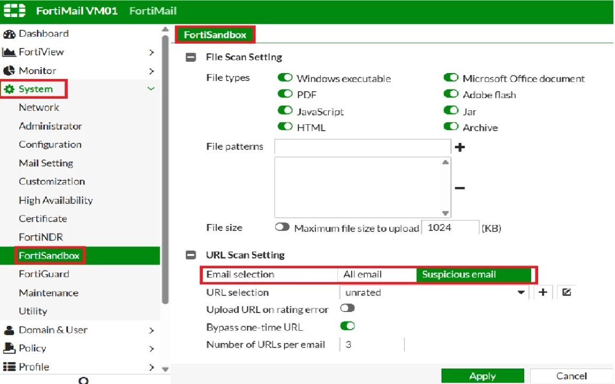Toggle Windows executable file type
Image resolution: width=615 pixels, height=384 pixels.
pos(285,77)
